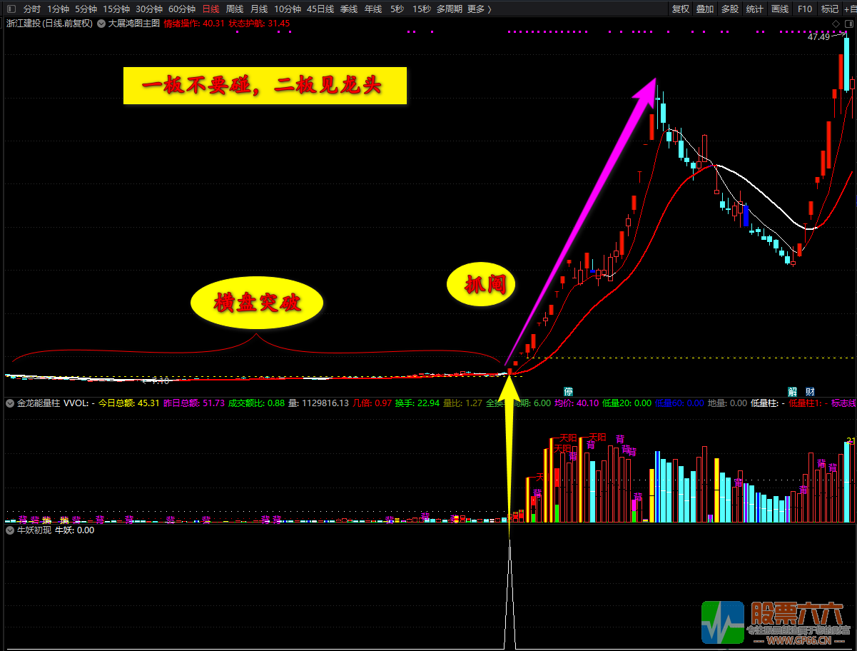Image resolution: width=857 pixels, height=651 pixels.
Task: Click the 解 event marker
Action: point(793,392)
